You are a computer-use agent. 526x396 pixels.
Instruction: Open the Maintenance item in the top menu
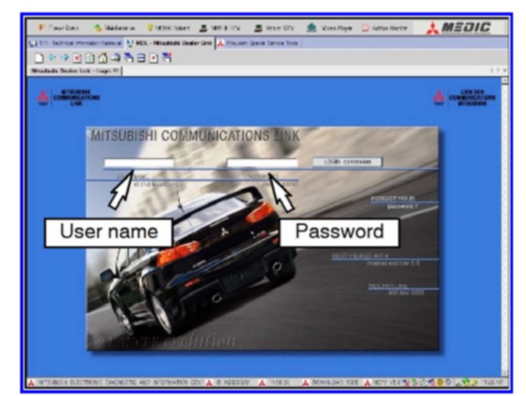pos(114,28)
